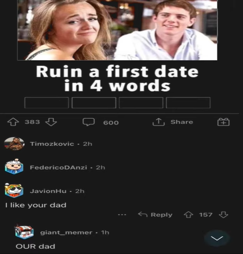The image size is (243, 254).
Task: Select the first empty word box
Action: (47, 102)
